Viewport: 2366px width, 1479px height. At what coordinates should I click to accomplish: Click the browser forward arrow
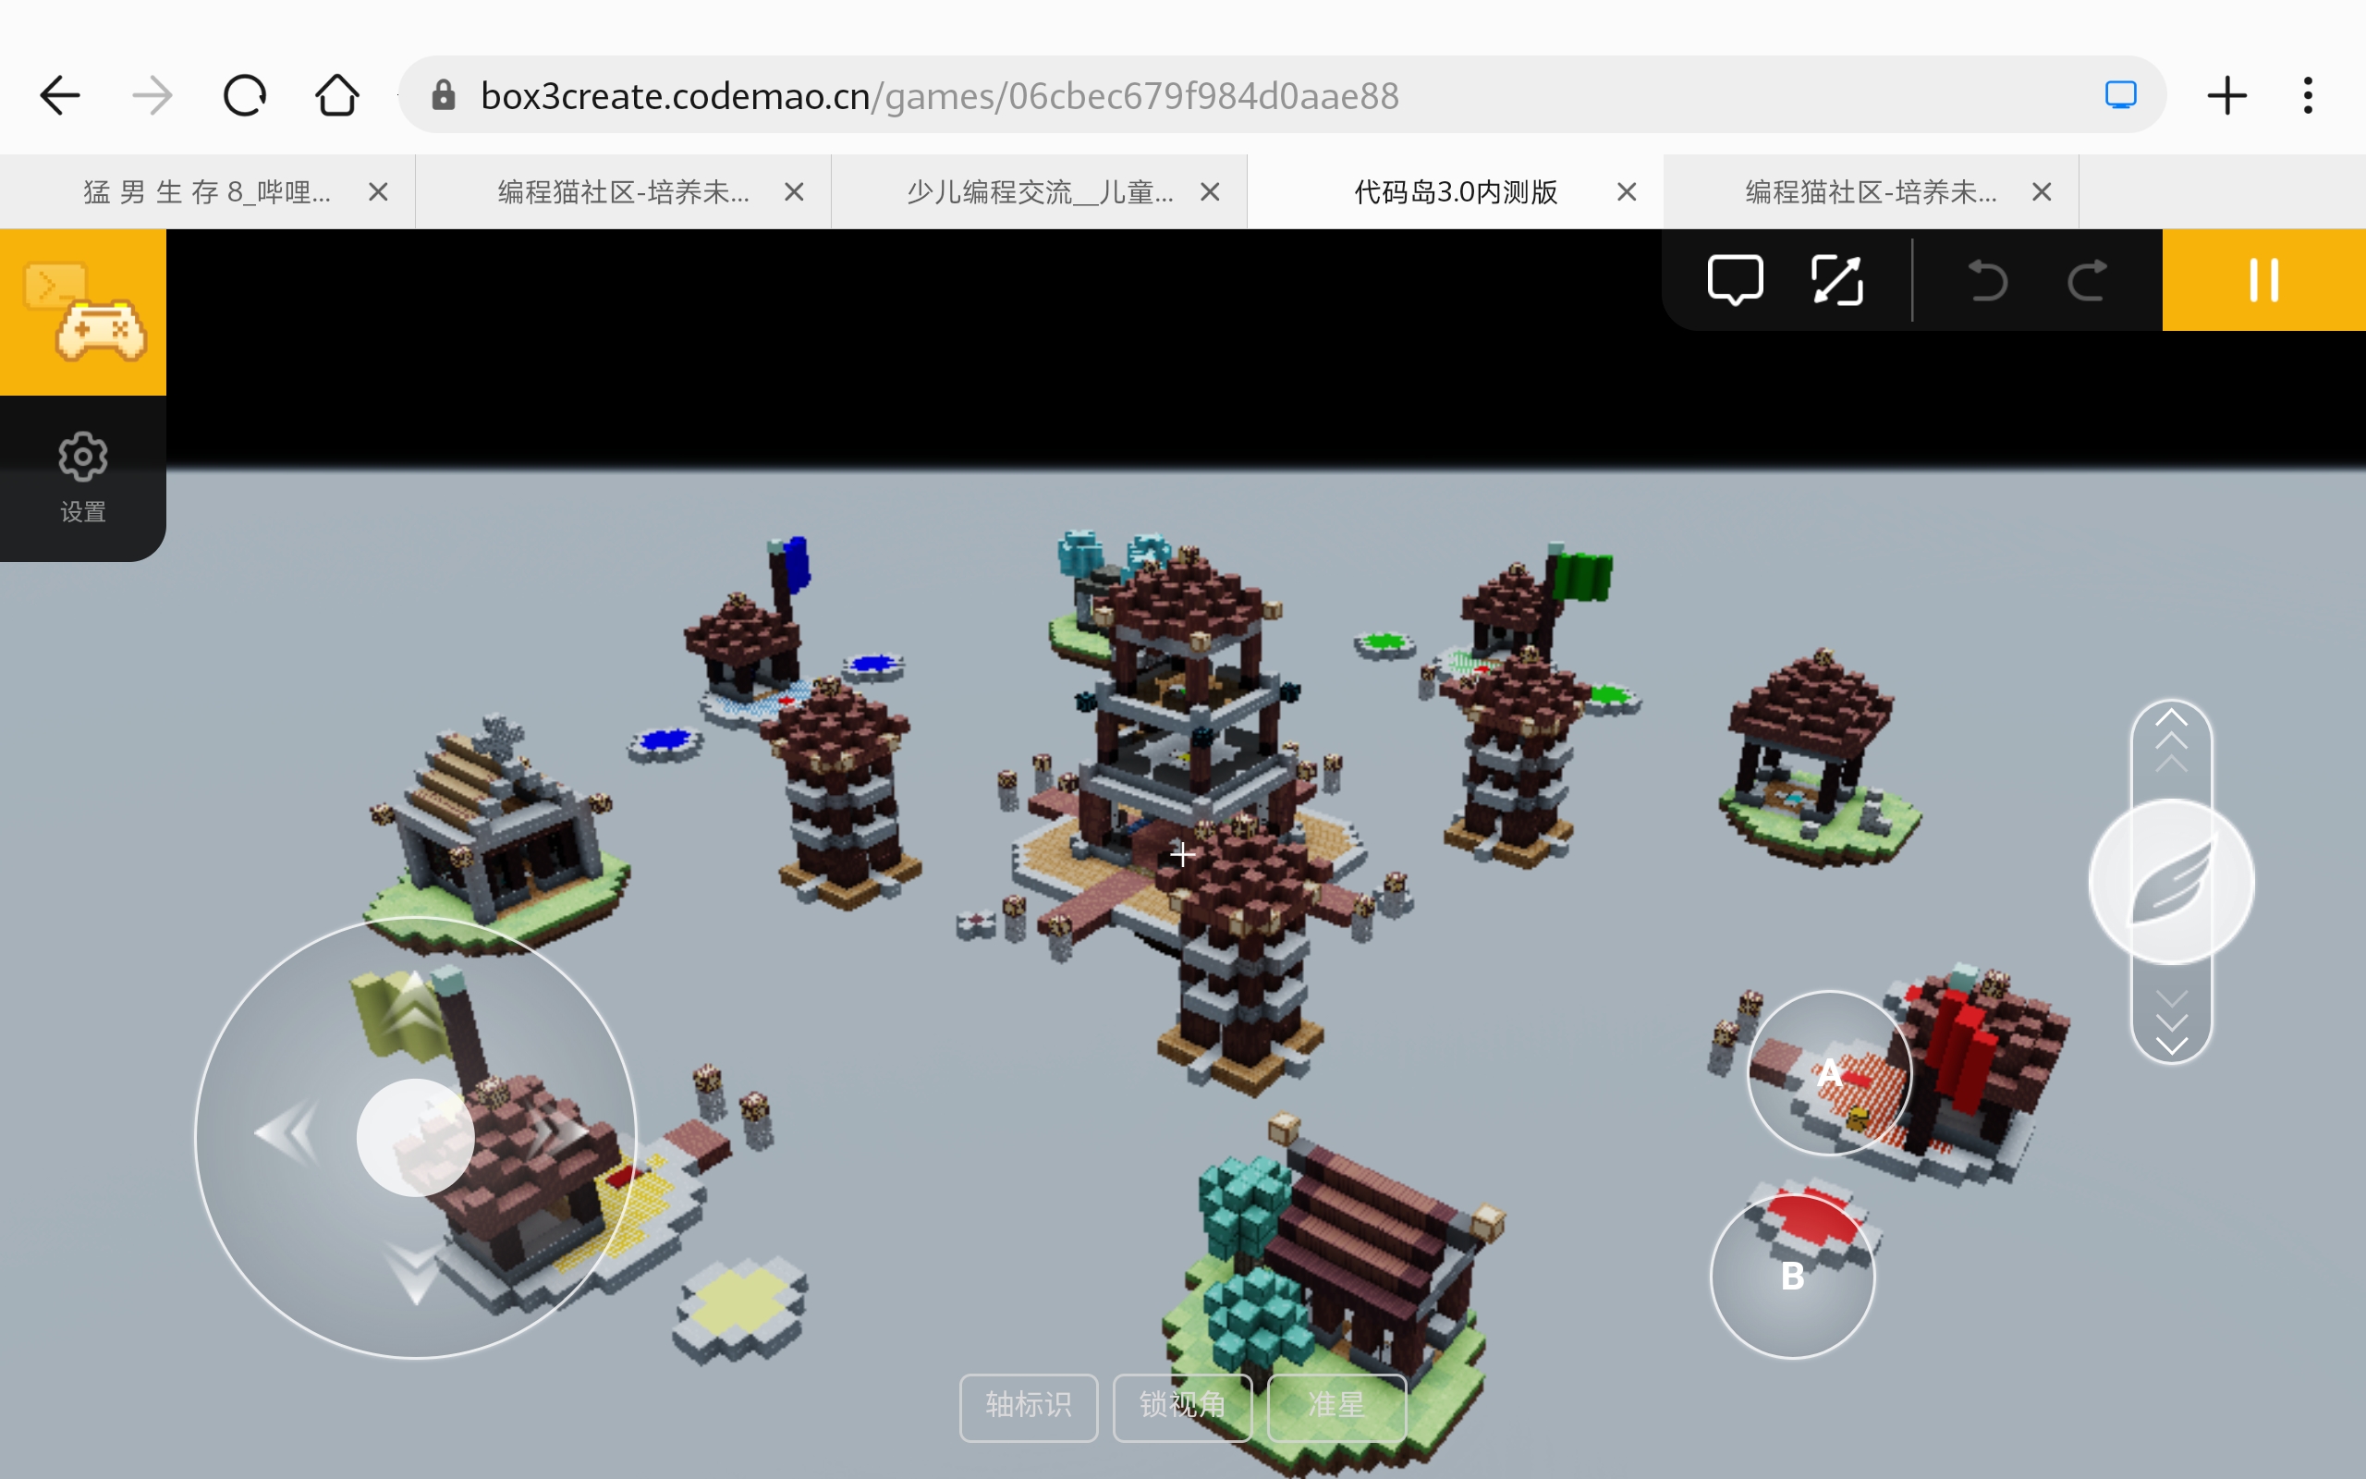pos(152,96)
